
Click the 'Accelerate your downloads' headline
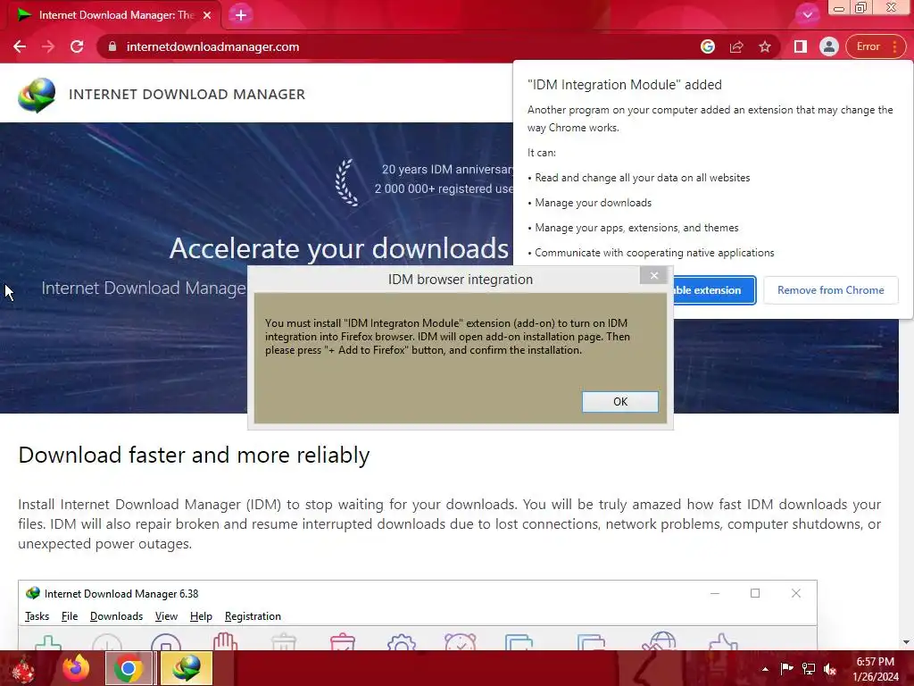pos(338,248)
